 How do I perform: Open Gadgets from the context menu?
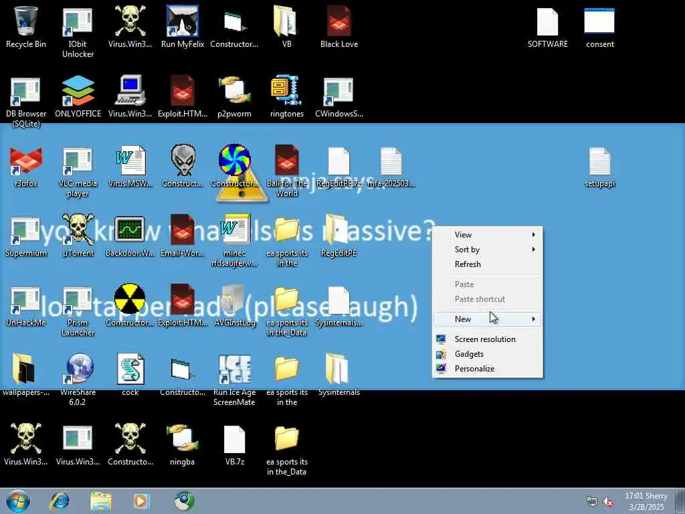[x=488, y=354]
